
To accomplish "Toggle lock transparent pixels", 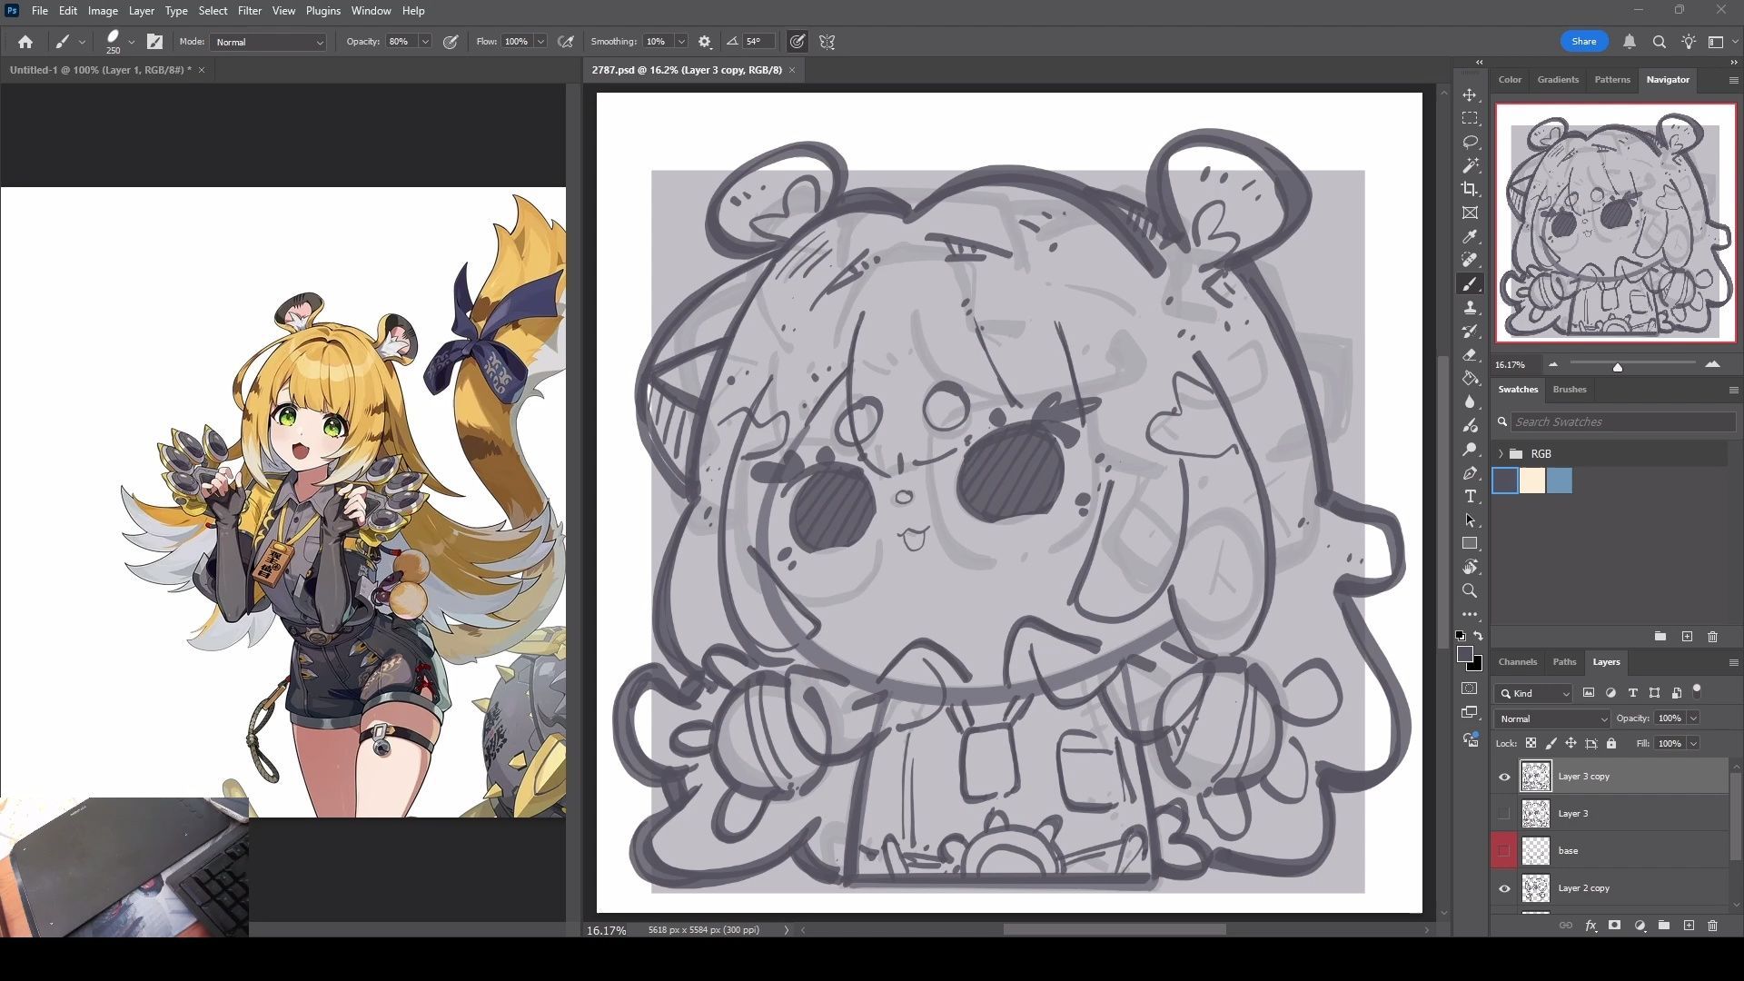I will point(1531,744).
